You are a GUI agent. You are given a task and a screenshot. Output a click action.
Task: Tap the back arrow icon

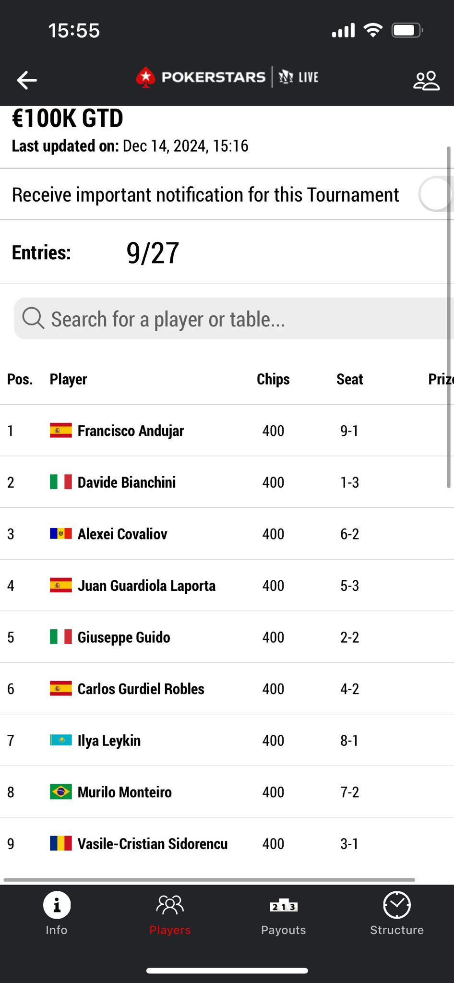[27, 80]
